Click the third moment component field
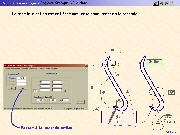 point(58,90)
